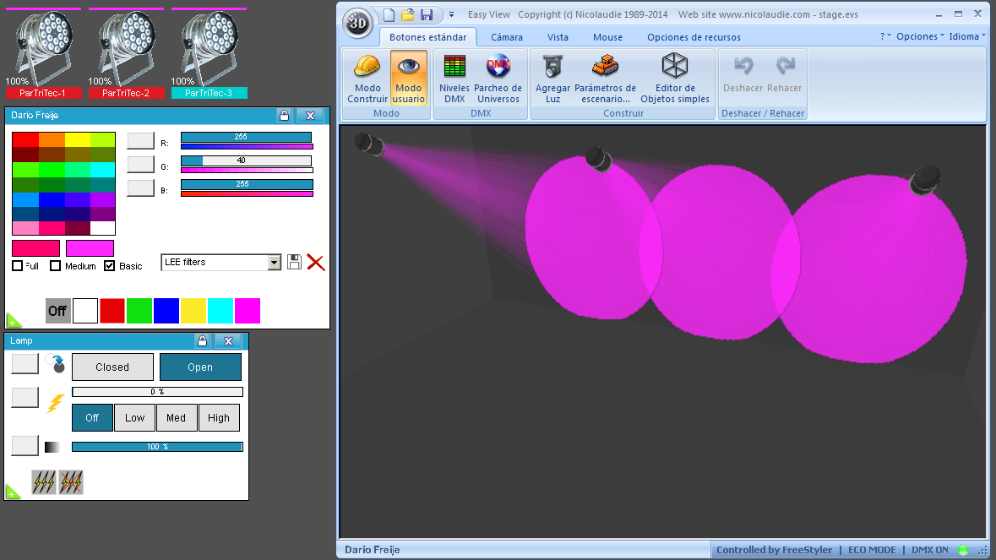Click the red X delete filter icon

pyautogui.click(x=316, y=263)
